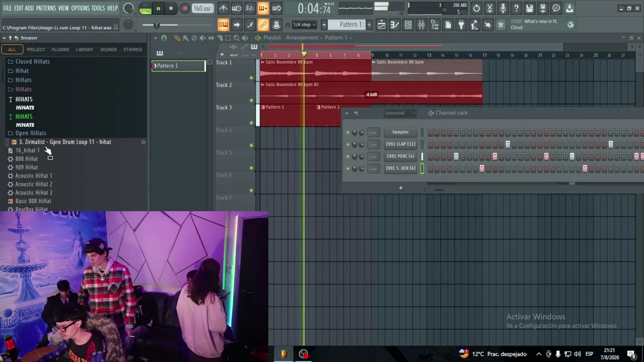
Task: Open the 1/4 step snap dropdown
Action: pyautogui.click(x=305, y=25)
